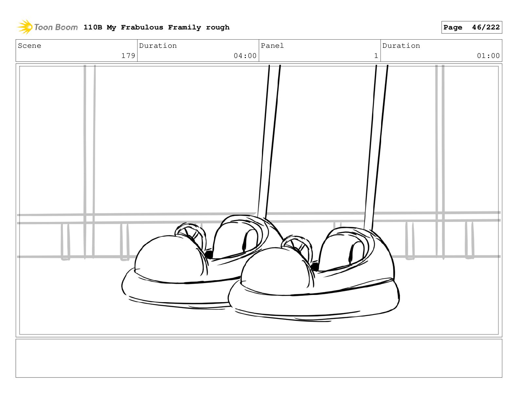Click the Panel number '1'
Viewport: 518px width, 401px height.
(x=376, y=56)
